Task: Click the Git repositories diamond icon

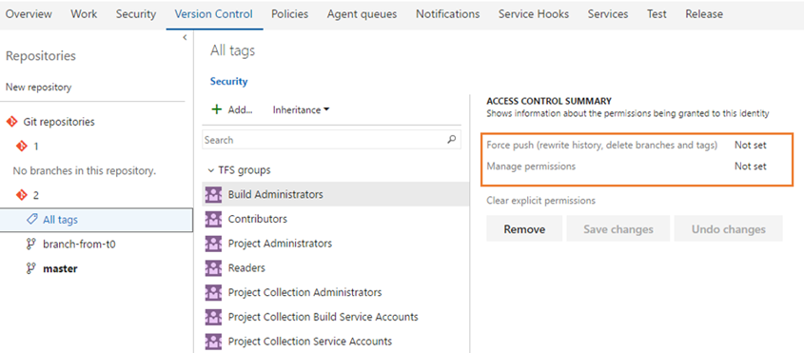Action: point(11,122)
